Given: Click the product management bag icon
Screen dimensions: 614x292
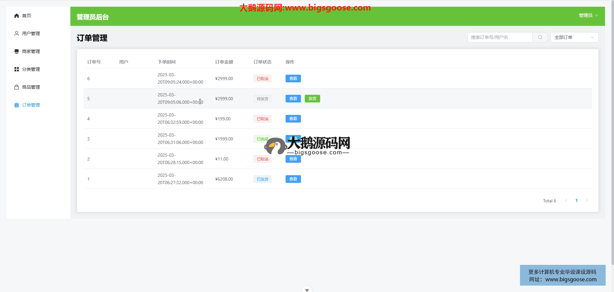Looking at the screenshot, I should 17,87.
